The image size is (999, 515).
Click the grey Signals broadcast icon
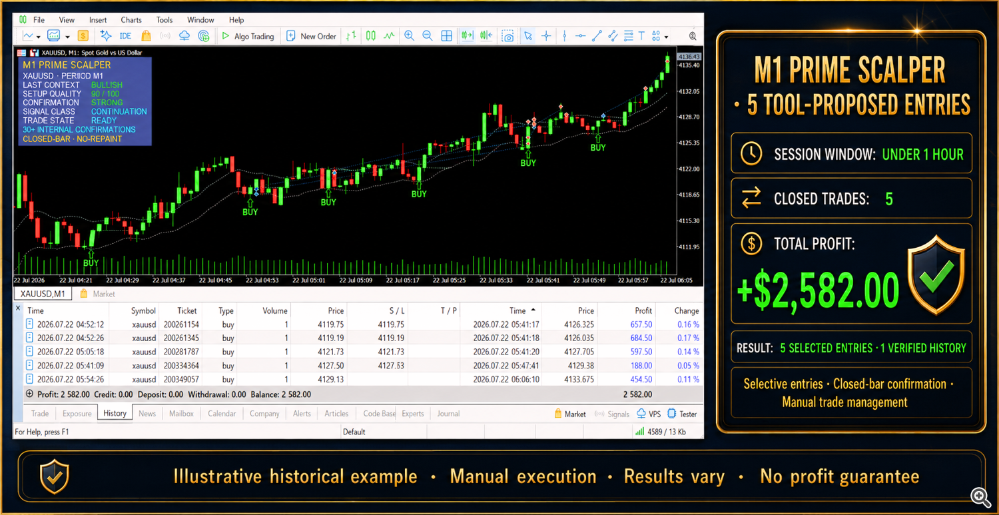coord(165,36)
